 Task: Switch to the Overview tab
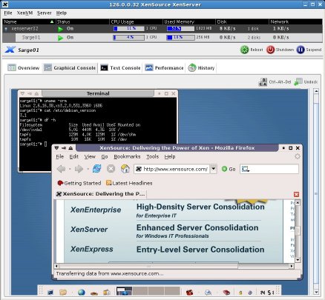[x=24, y=67]
